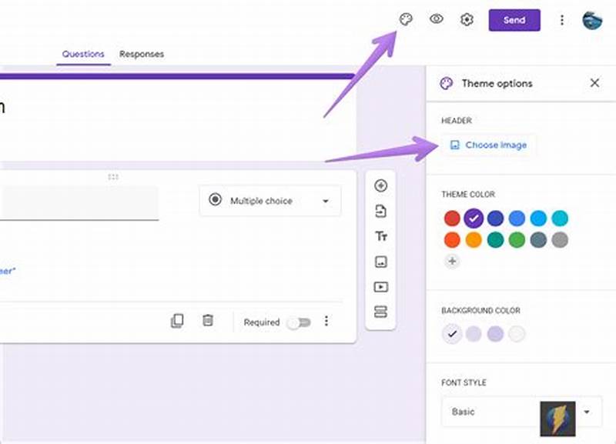Switch to the Responses tab
Screen dimensions: 616x444
[141, 55]
